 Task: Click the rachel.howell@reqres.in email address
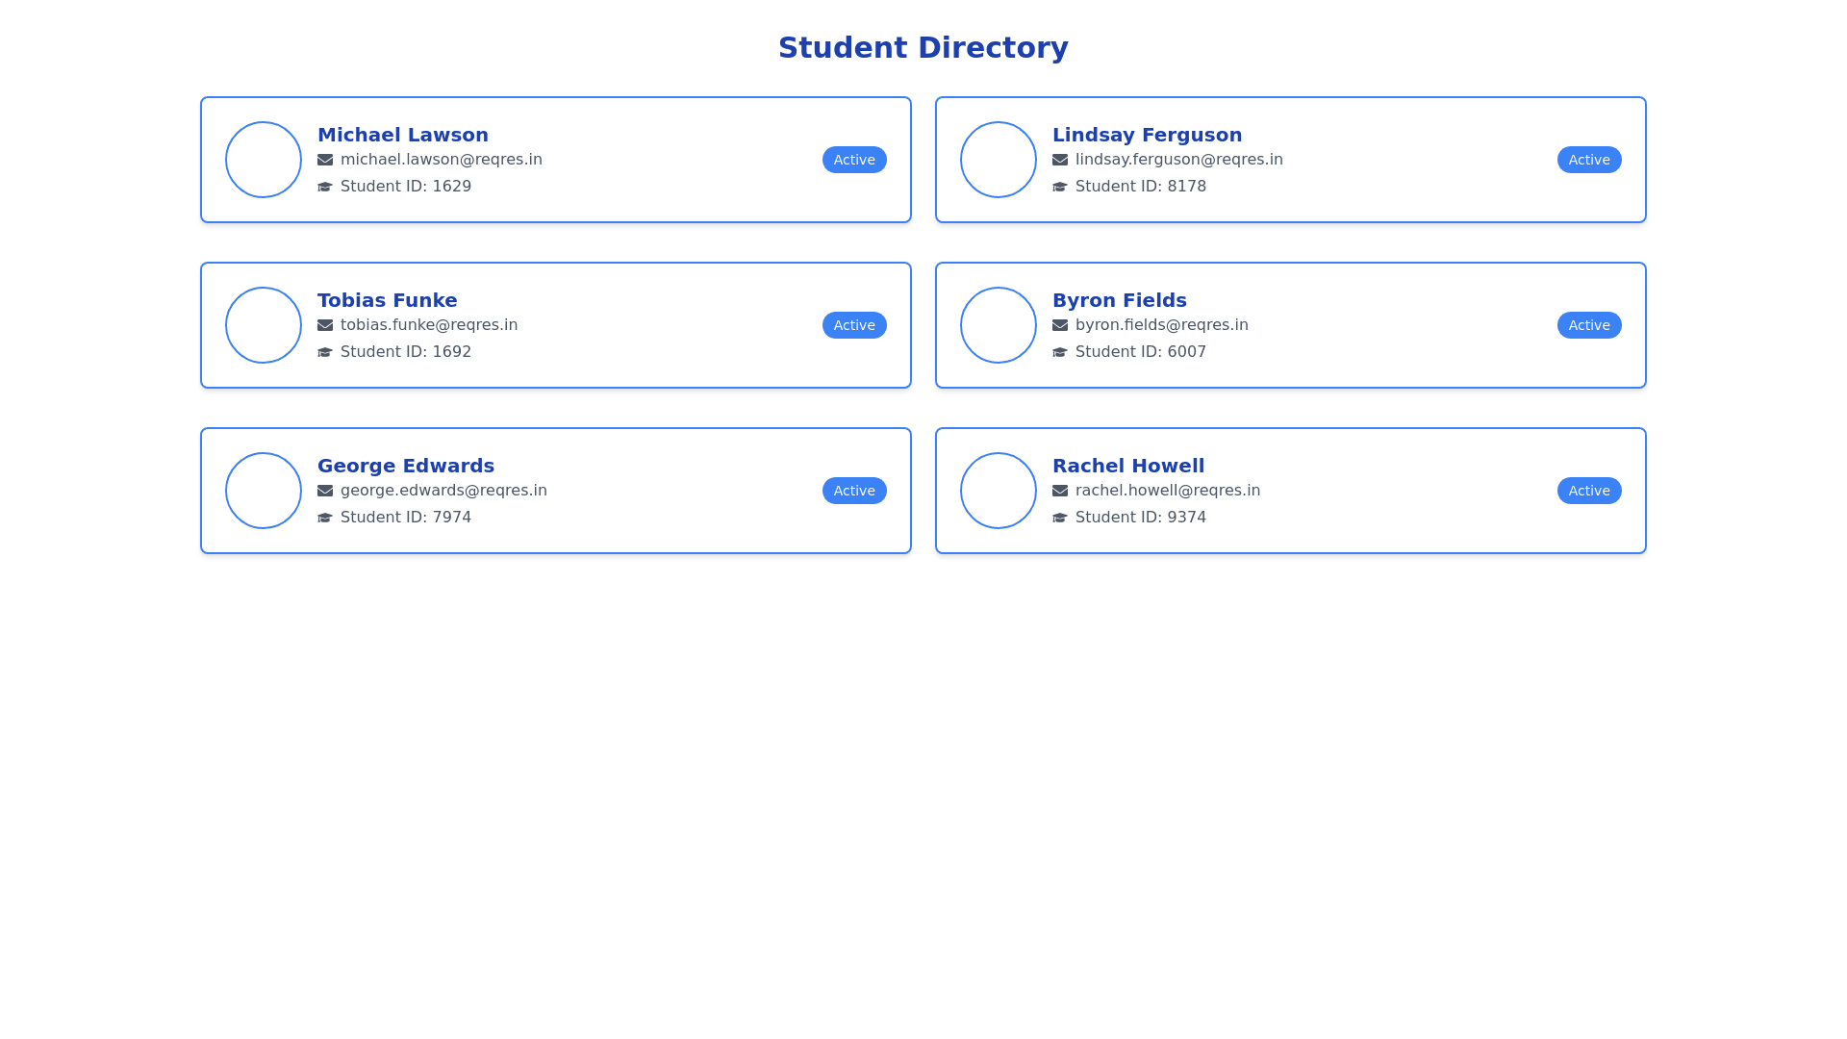pos(1167,491)
